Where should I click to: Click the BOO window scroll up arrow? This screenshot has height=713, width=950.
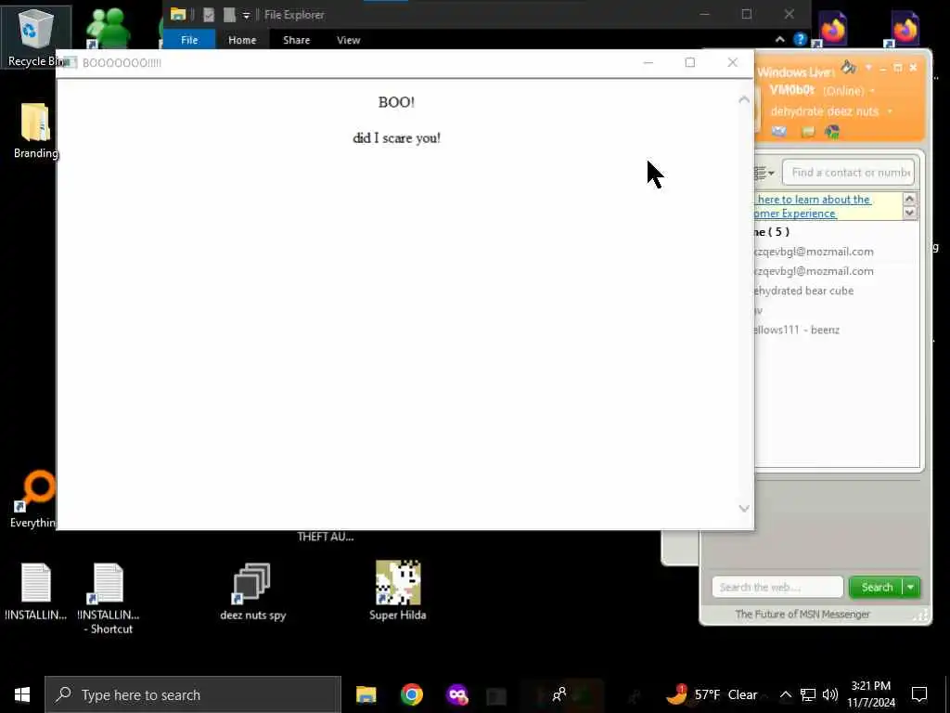pyautogui.click(x=744, y=99)
